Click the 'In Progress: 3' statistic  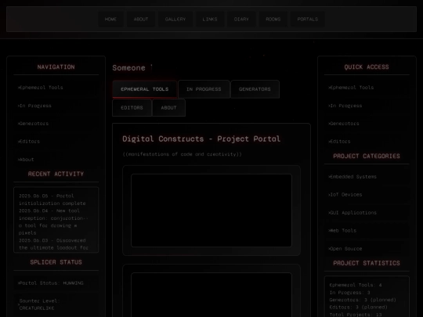[349, 293]
